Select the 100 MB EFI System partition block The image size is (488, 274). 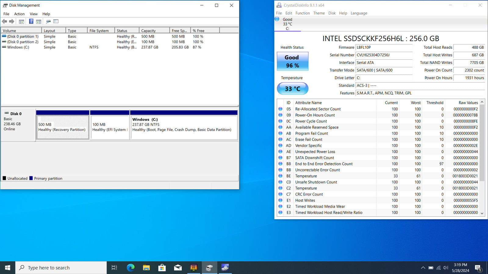[x=110, y=127]
